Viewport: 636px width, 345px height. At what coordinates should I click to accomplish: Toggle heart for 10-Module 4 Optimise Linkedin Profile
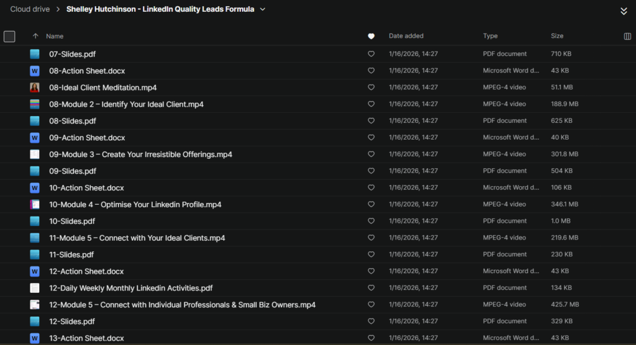pos(371,204)
